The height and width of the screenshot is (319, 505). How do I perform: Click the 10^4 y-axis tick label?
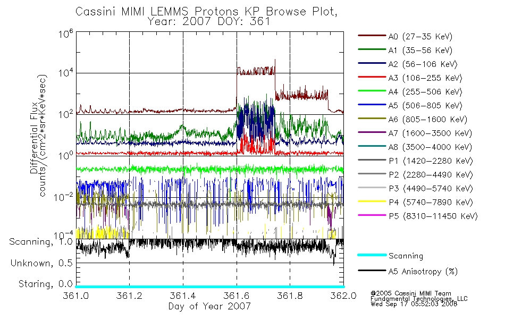[66, 72]
